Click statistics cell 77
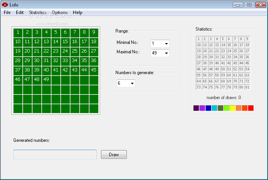The image size is (268, 180). tap(223, 87)
